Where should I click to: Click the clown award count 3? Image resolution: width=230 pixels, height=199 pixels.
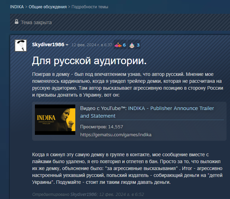pos(138,45)
